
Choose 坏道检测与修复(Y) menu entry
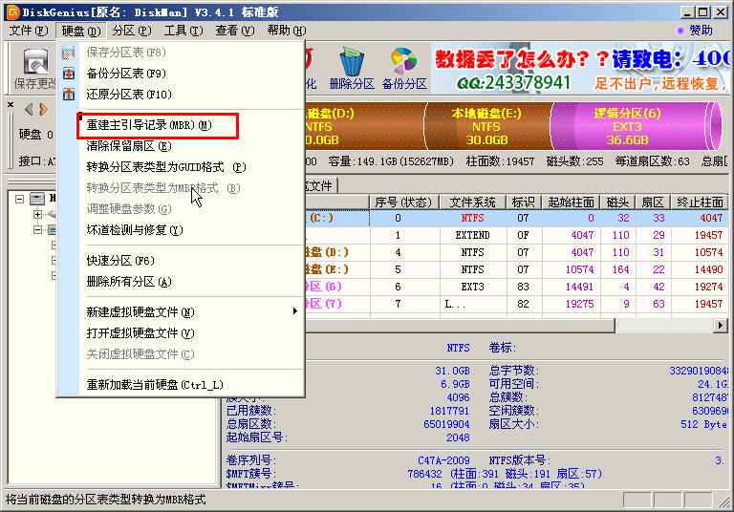pos(181,230)
